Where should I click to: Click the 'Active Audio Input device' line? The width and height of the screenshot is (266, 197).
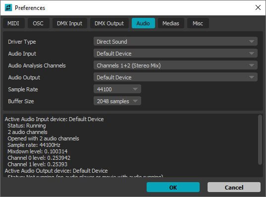click(x=54, y=119)
